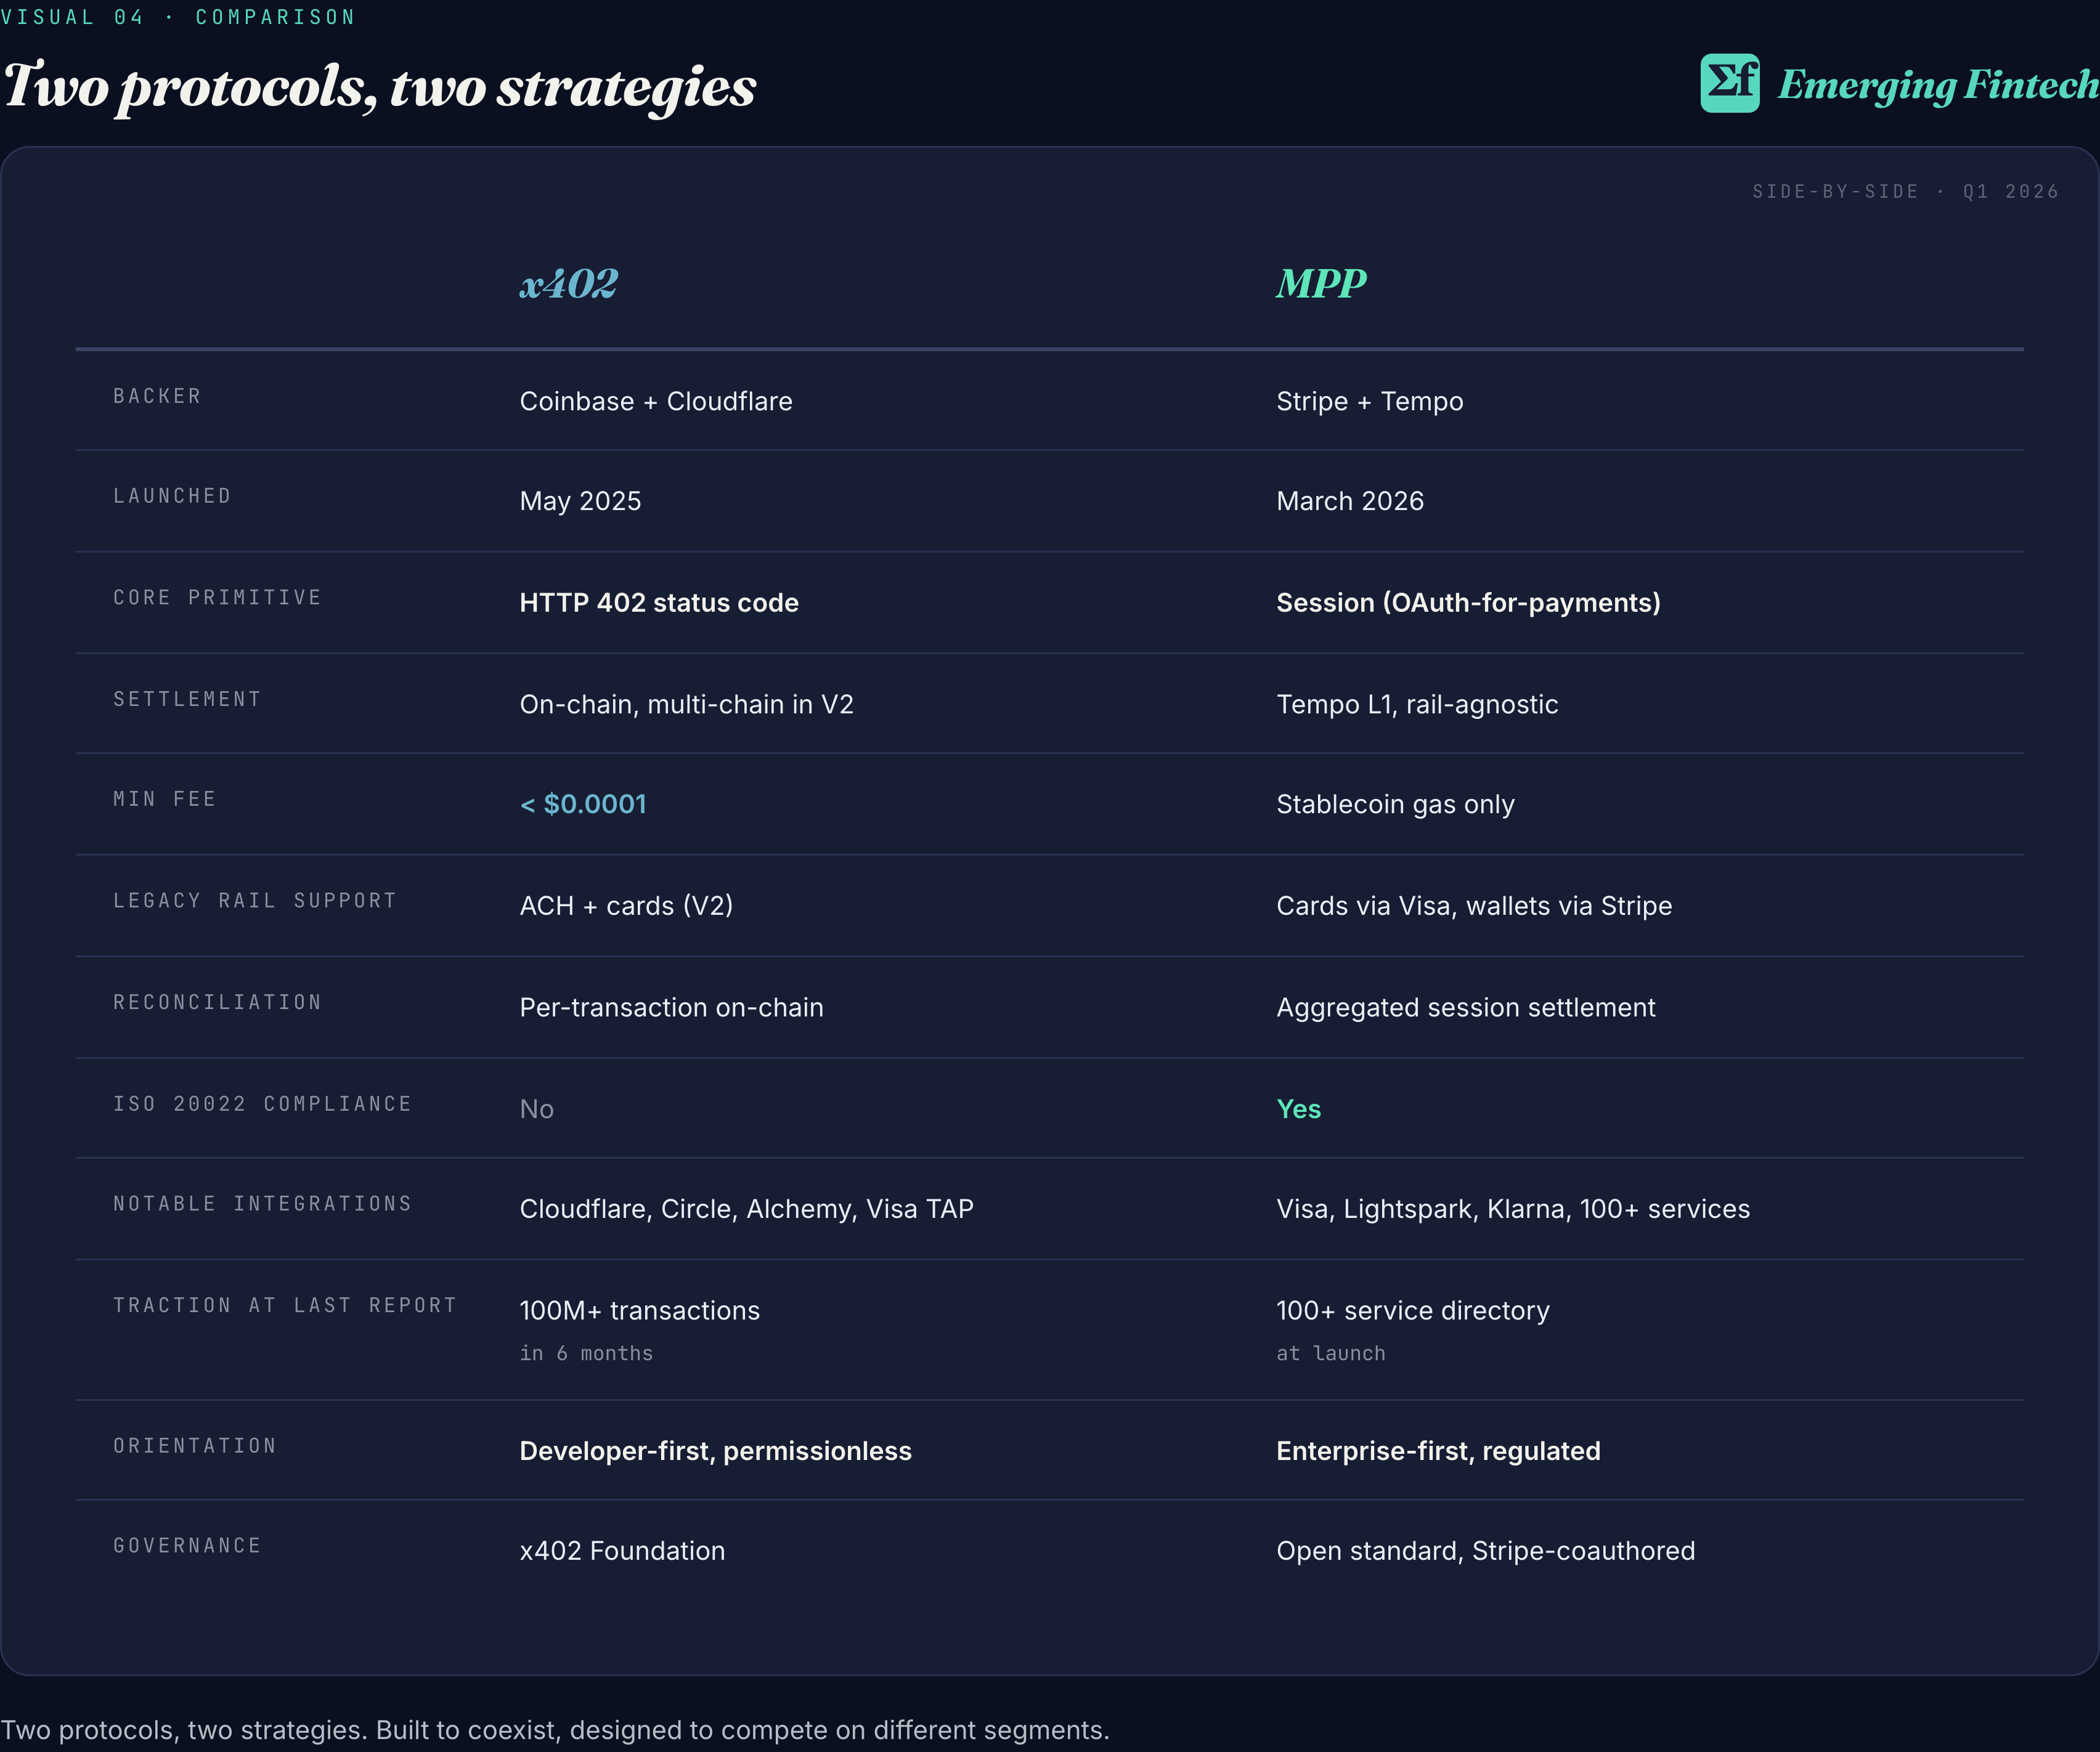
Task: Click the Enterprise-first, regulated text
Action: [1437, 1451]
